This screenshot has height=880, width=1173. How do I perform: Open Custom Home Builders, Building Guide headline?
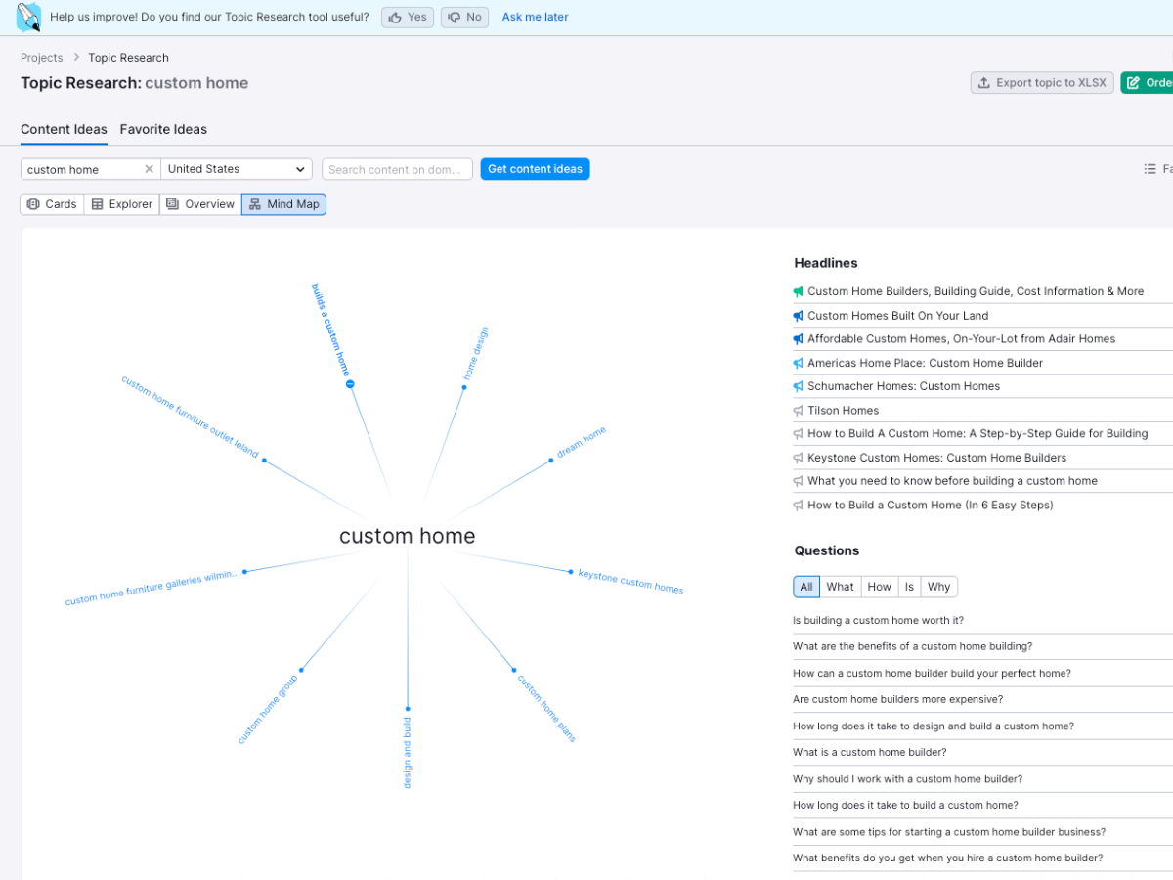tap(976, 291)
